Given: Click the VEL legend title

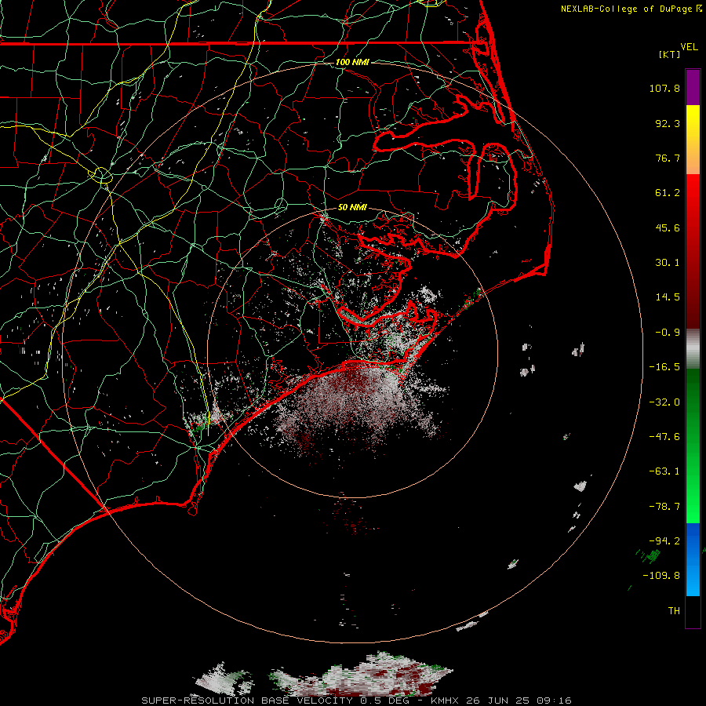Looking at the screenshot, I should 690,47.
